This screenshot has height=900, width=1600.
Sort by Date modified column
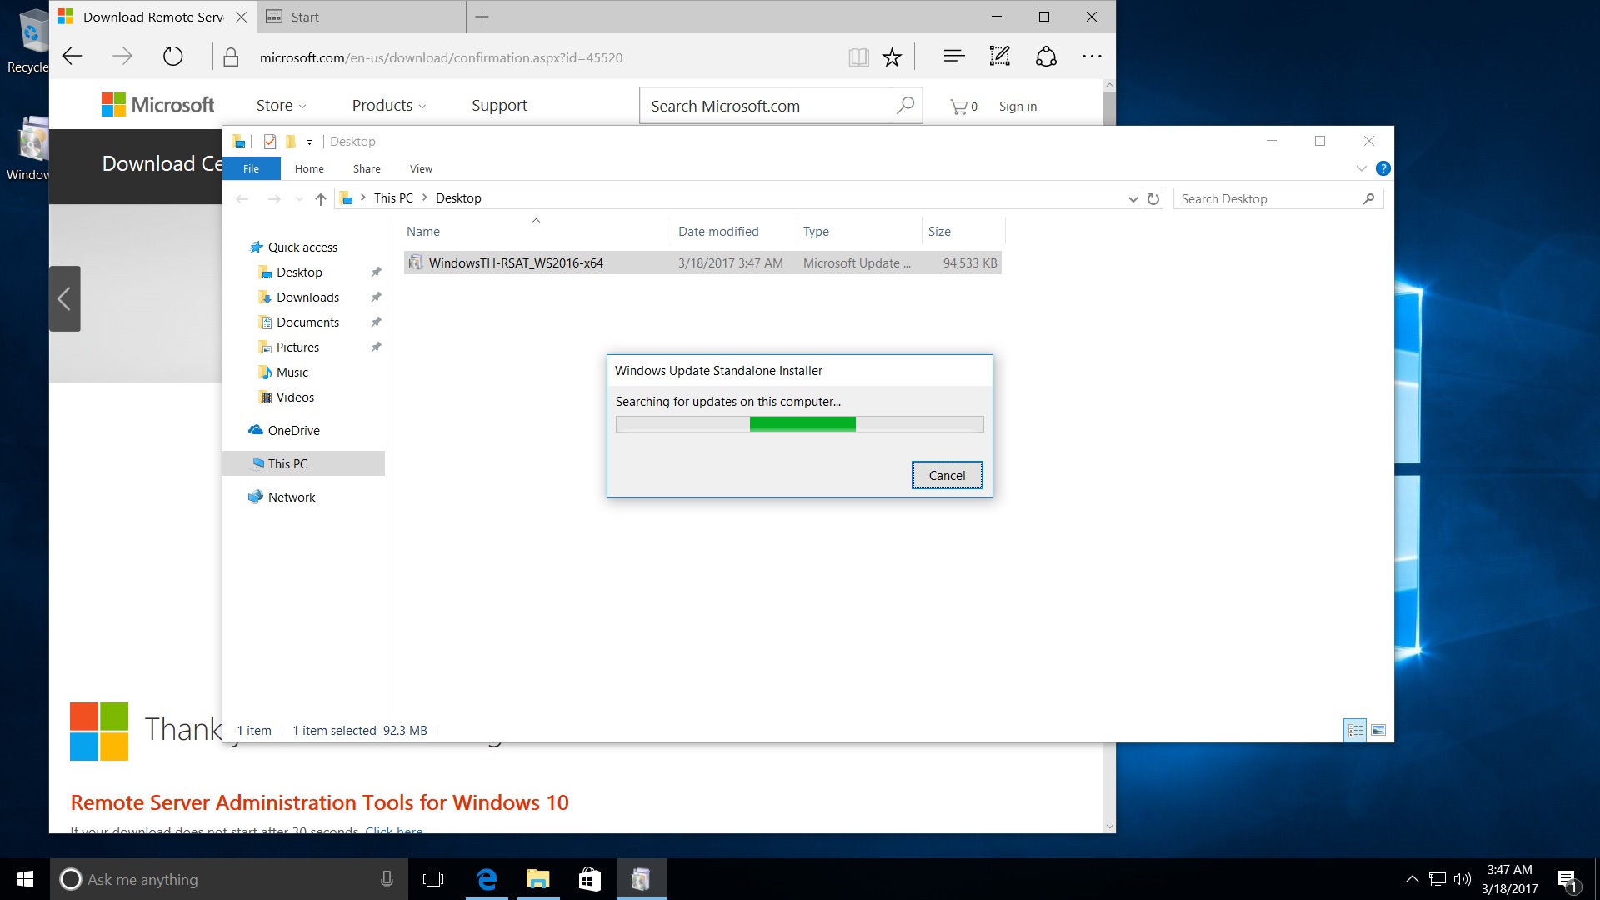[733, 232]
